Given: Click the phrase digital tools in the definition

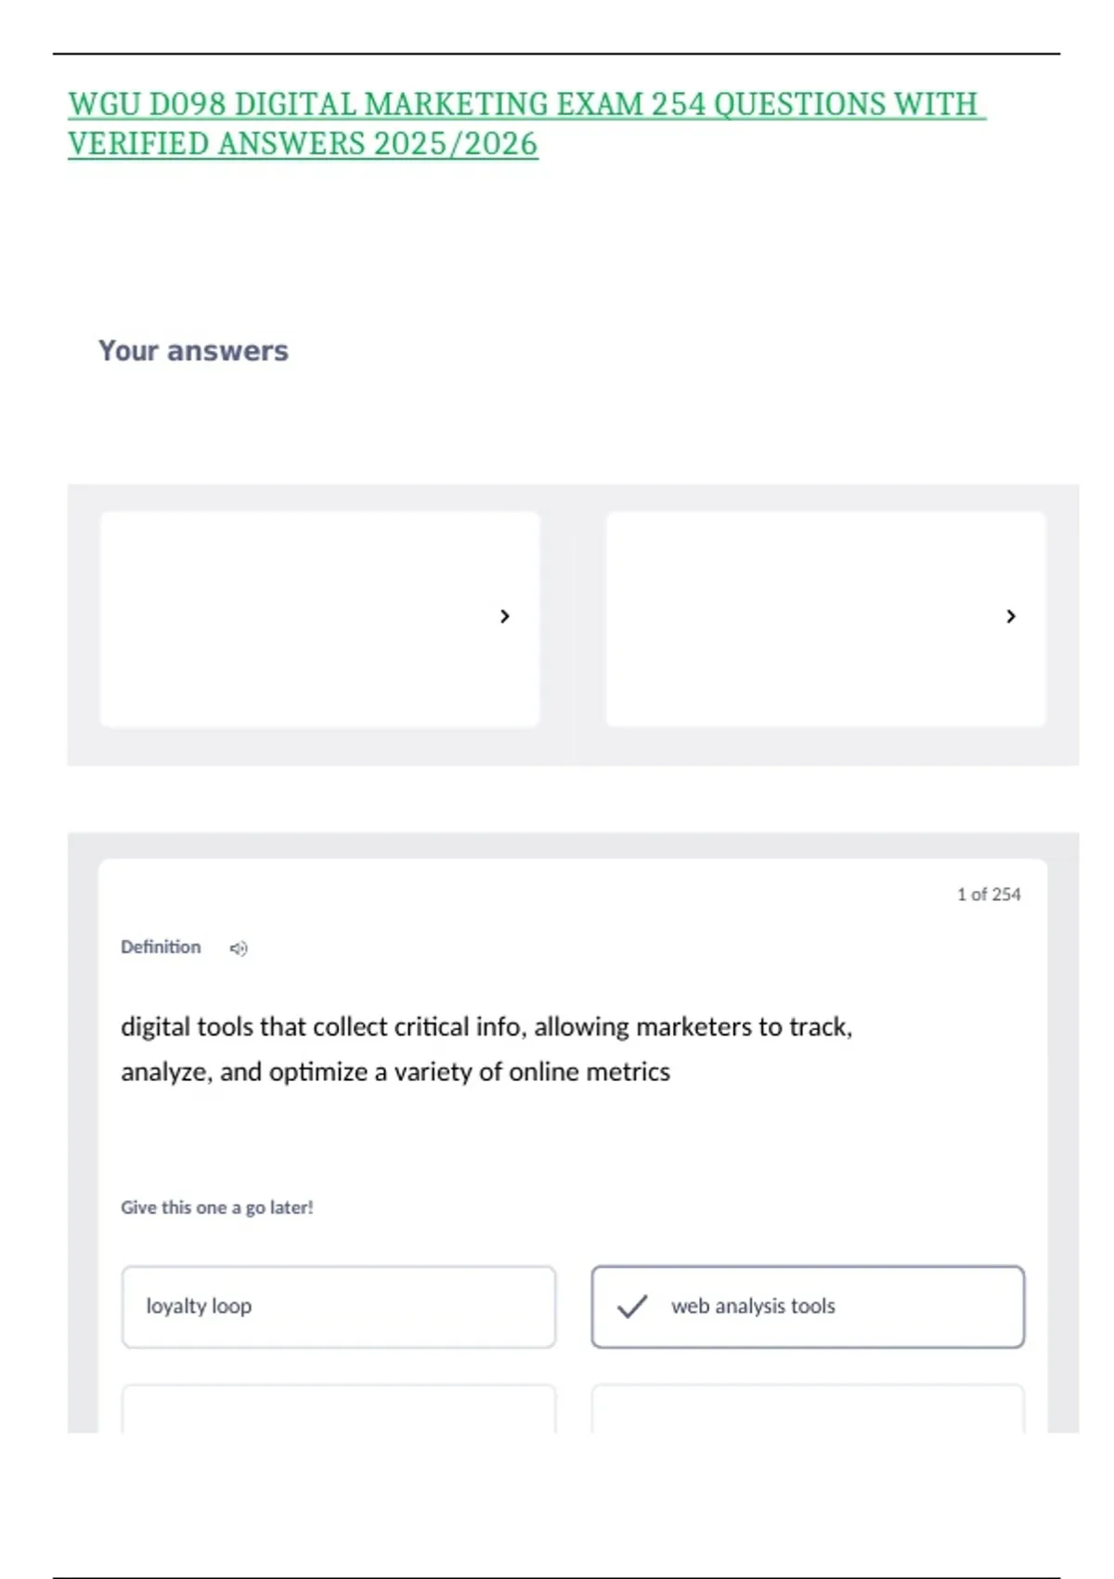Looking at the screenshot, I should click(187, 1027).
